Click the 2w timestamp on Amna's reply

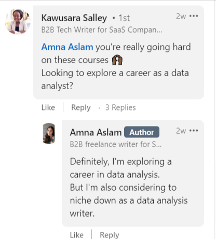click(x=181, y=131)
